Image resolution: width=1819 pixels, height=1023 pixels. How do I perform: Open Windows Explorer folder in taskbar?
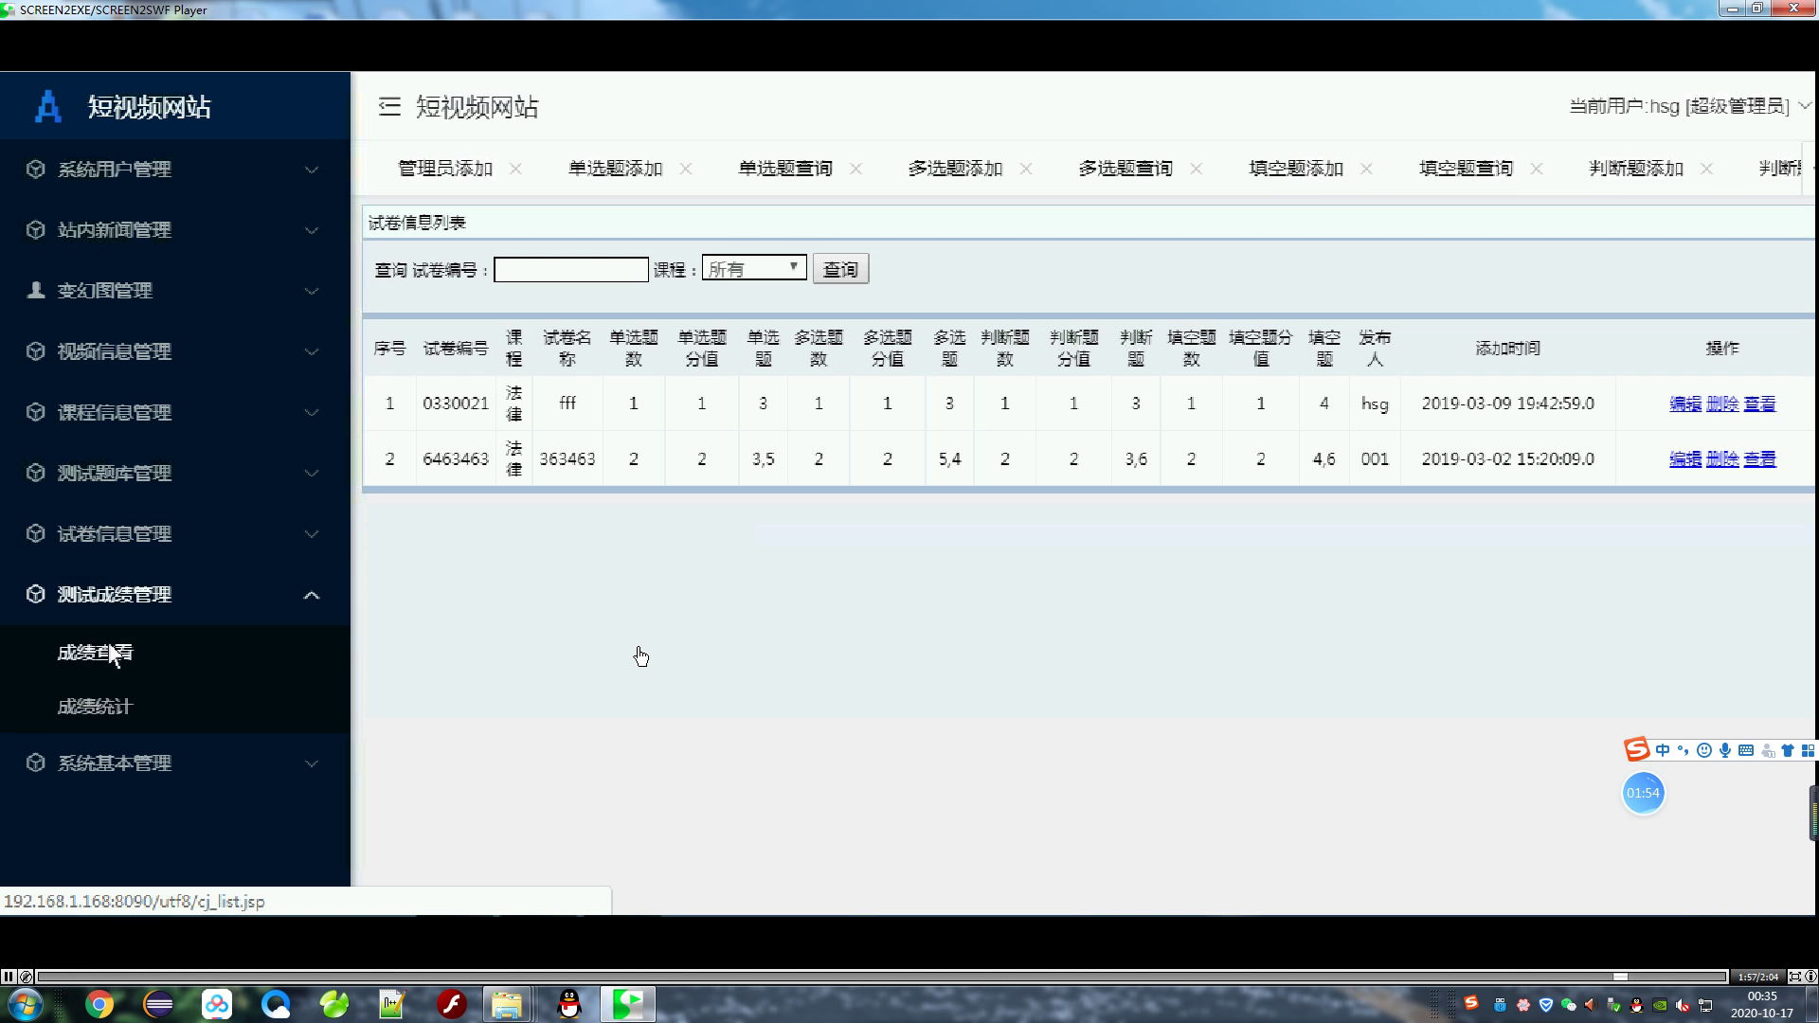tap(507, 1004)
